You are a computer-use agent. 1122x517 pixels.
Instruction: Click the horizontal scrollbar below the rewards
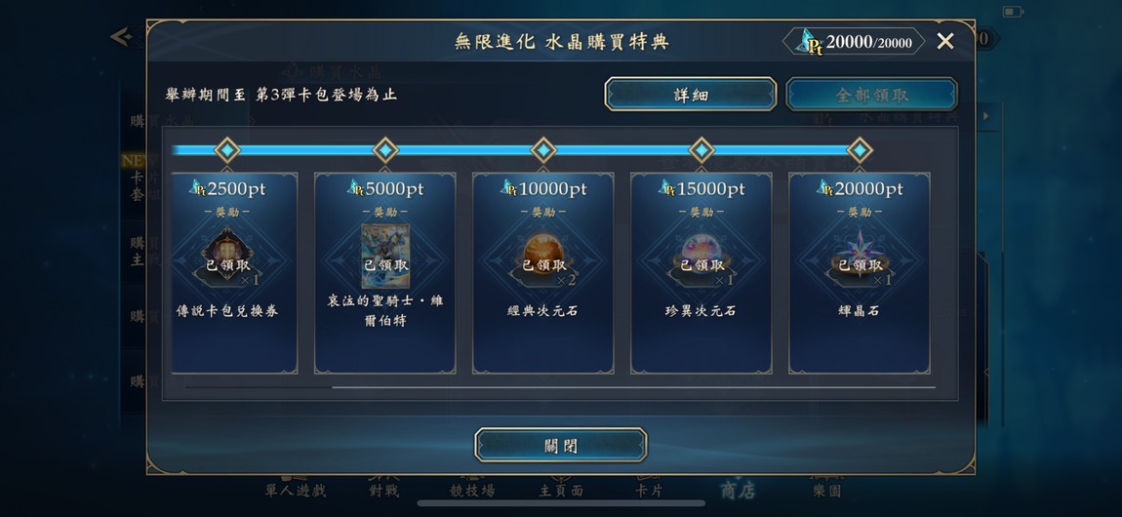point(561,387)
